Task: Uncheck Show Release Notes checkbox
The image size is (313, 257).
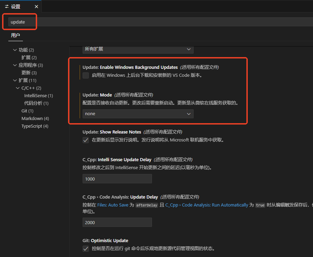Action: pos(86,140)
